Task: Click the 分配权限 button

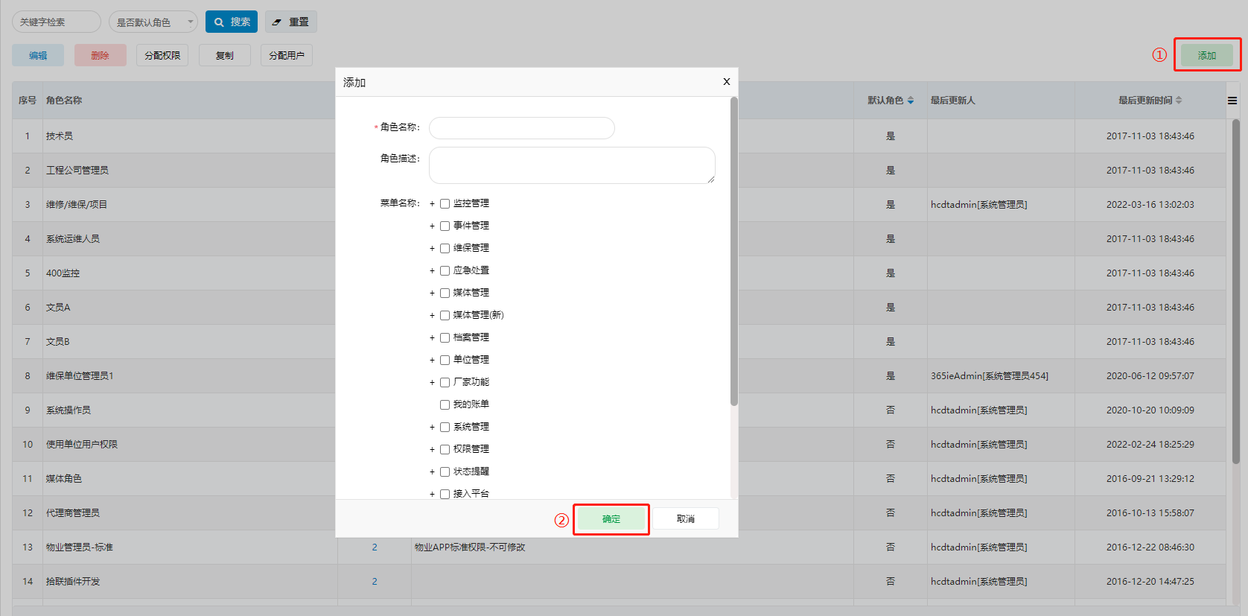Action: coord(162,55)
